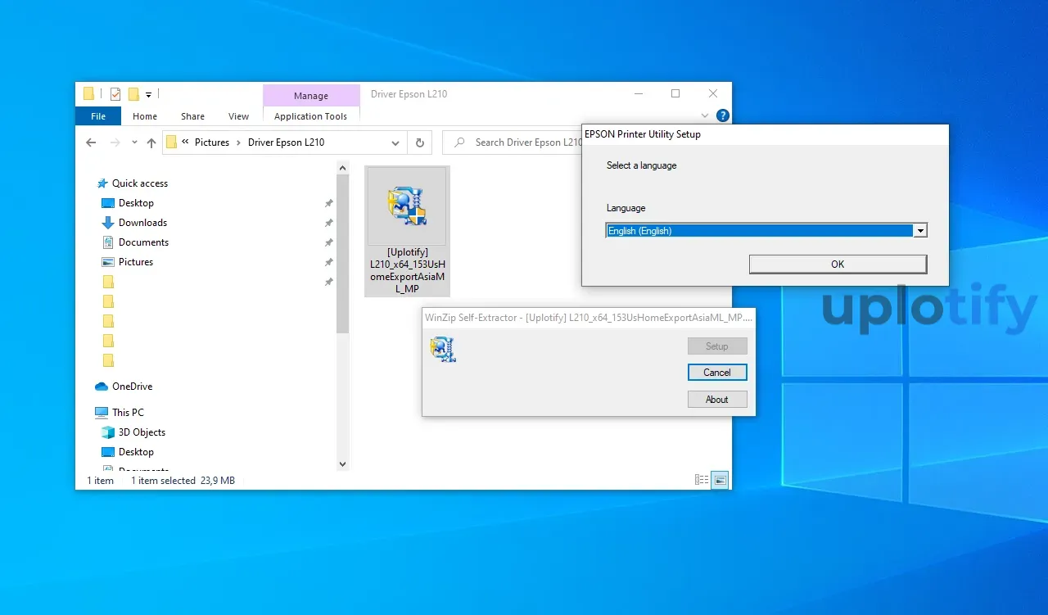This screenshot has height=615, width=1048.
Task: Maximize the Driver Epson L210 window
Action: (x=675, y=94)
